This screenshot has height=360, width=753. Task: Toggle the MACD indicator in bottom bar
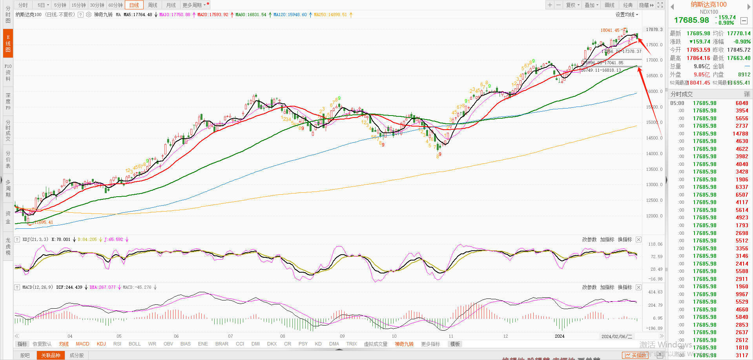click(x=82, y=344)
